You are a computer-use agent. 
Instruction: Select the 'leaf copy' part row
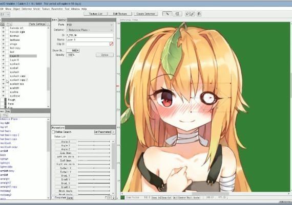(x=15, y=48)
